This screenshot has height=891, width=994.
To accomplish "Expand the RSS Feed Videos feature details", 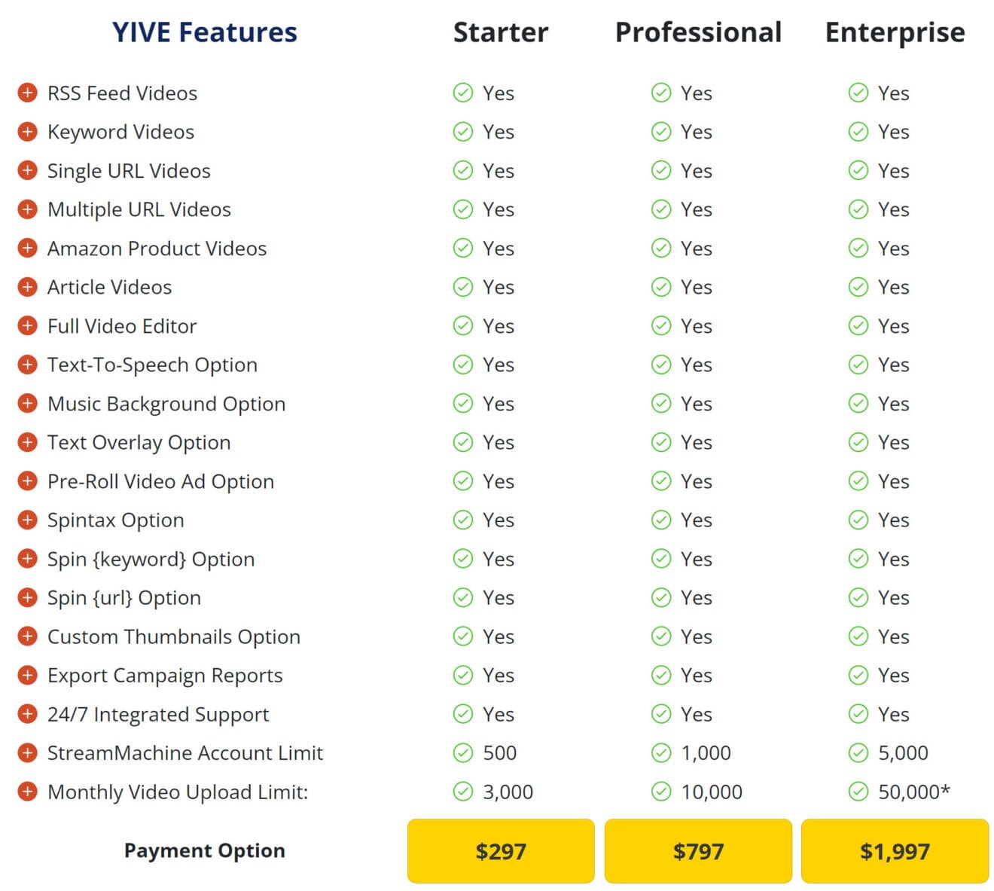I will [28, 93].
